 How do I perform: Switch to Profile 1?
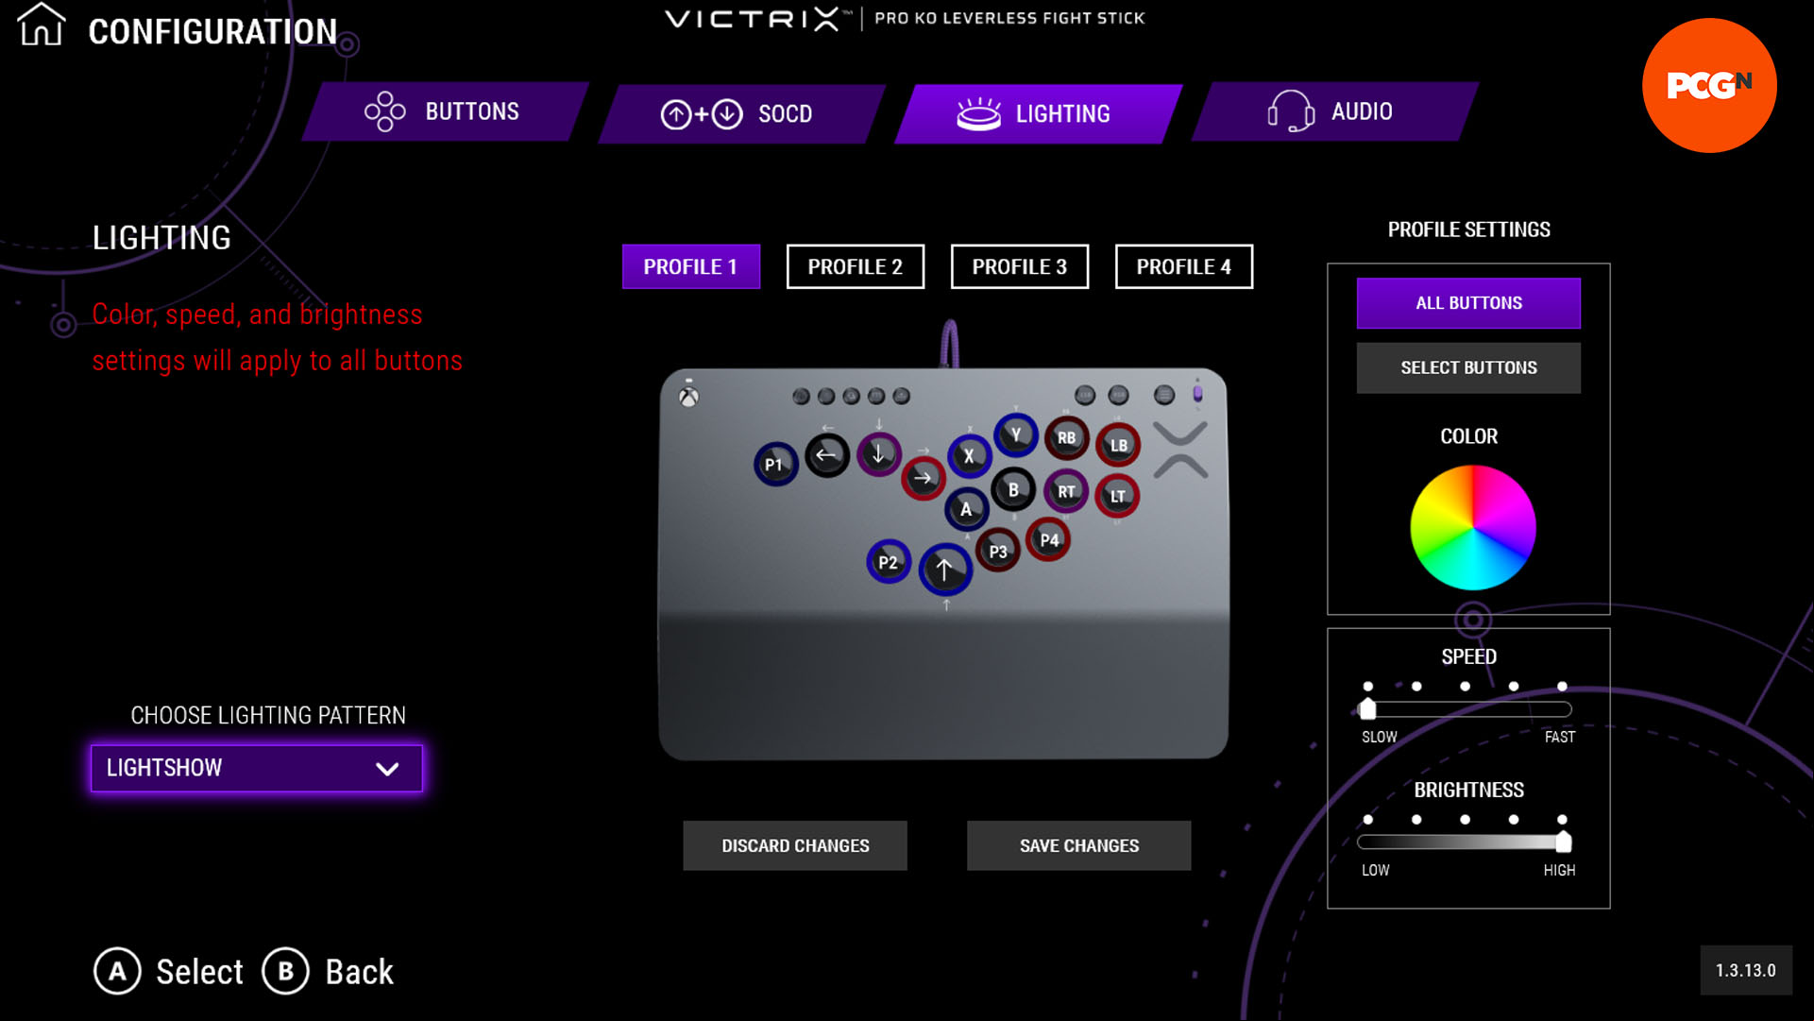[691, 266]
